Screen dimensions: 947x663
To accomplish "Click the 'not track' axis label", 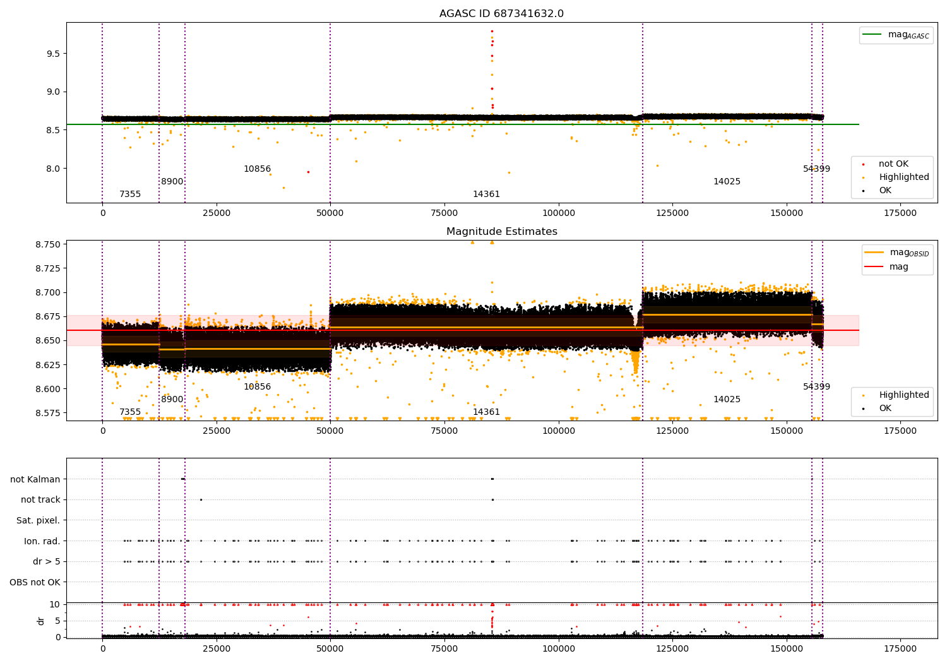I will 40,499.
